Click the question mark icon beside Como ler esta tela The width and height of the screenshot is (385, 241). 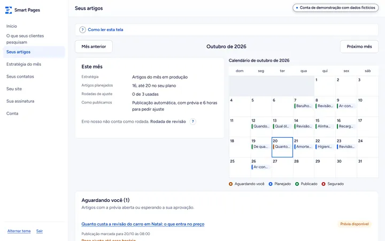coord(82,30)
